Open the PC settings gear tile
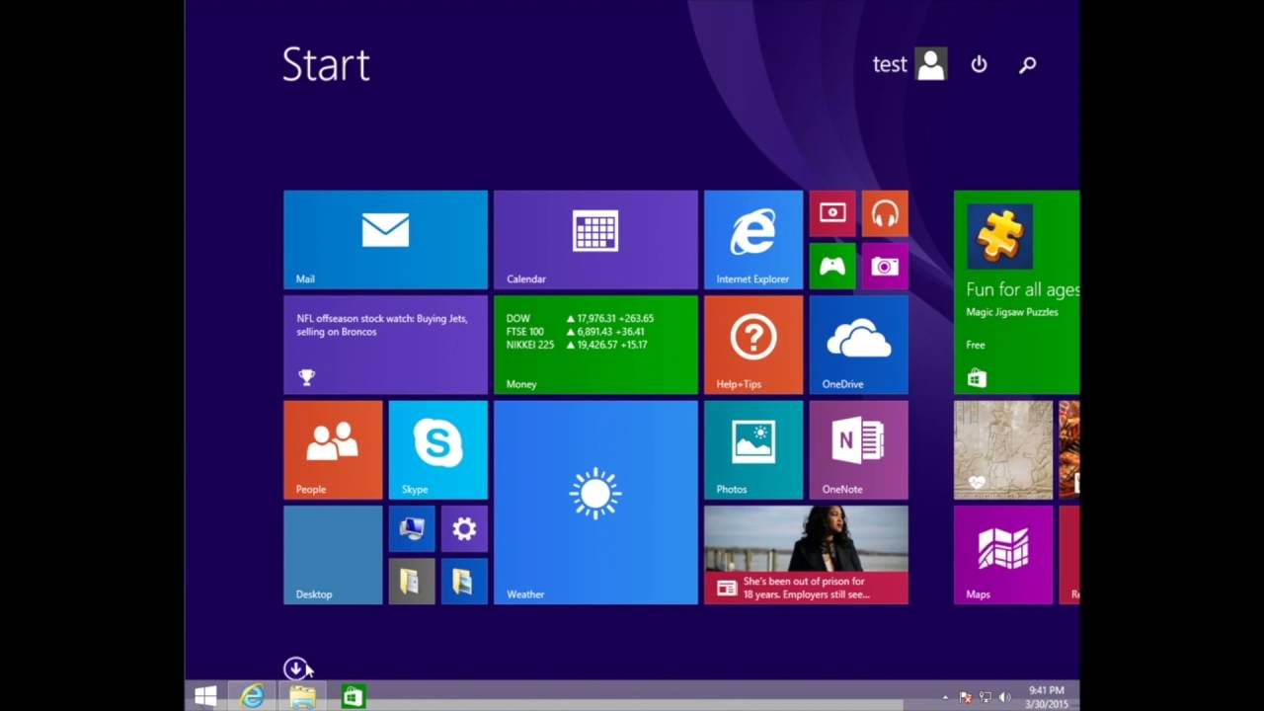Viewport: 1264px width, 711px height. [x=464, y=528]
